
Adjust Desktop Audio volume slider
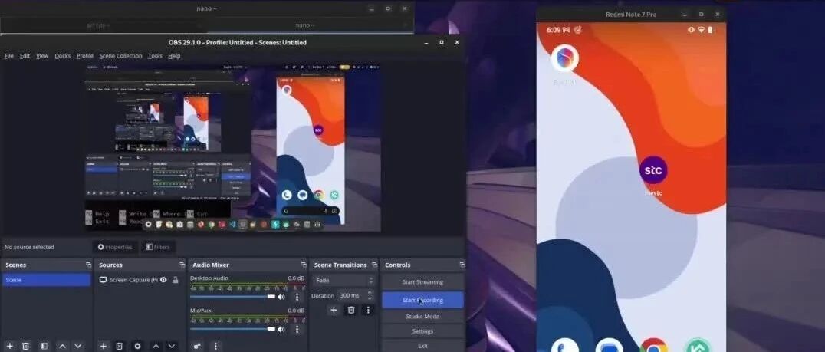(232, 297)
